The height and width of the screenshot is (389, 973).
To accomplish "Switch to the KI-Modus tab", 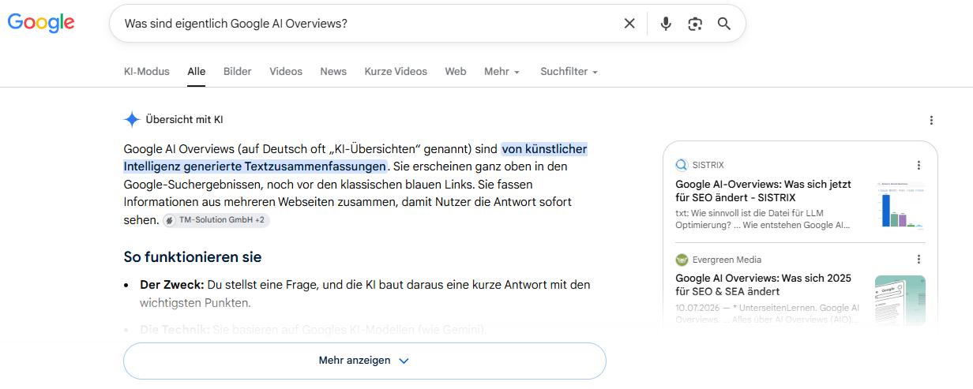I will [x=147, y=71].
